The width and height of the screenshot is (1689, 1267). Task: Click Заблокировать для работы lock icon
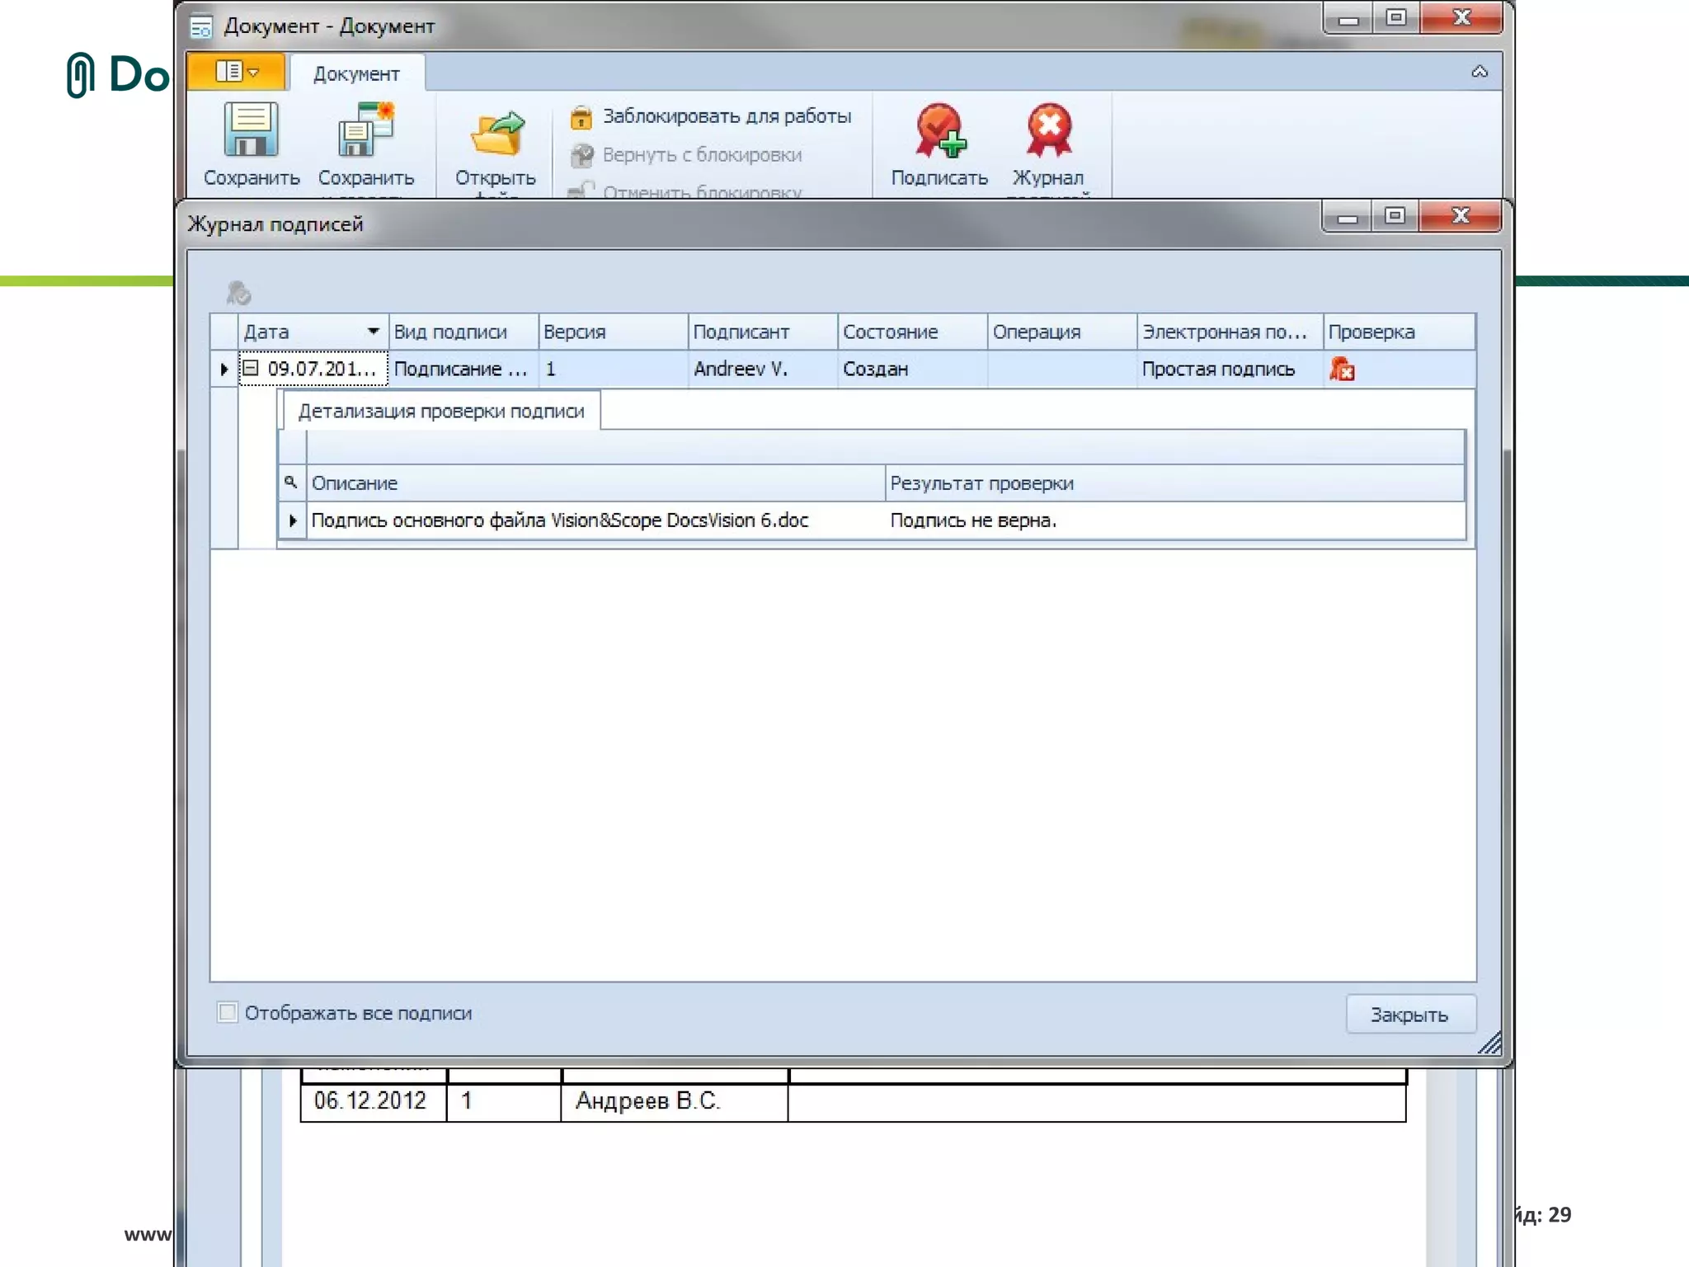click(x=581, y=117)
